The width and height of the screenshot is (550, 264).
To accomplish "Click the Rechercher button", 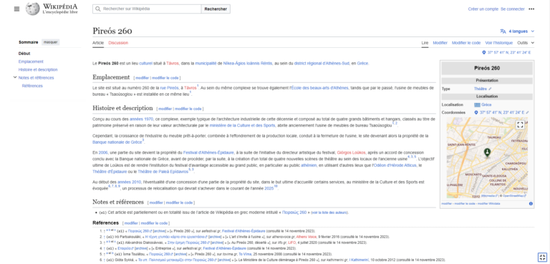I will coord(216,9).
